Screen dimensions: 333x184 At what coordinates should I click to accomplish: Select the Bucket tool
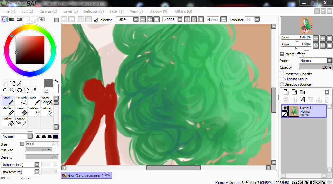(x=8, y=121)
